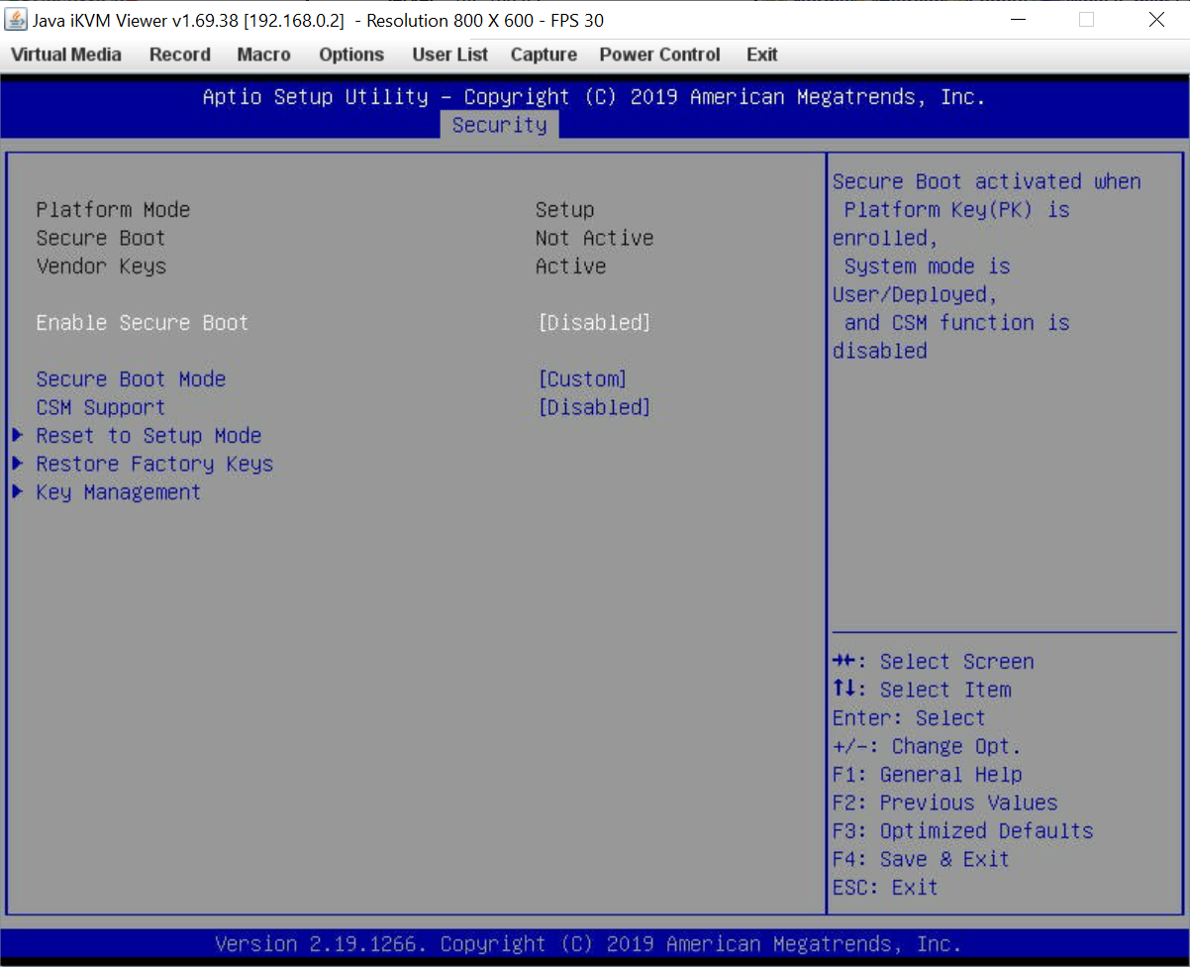Click the Vendor Keys label
1190x967 pixels.
pyautogui.click(x=100, y=267)
